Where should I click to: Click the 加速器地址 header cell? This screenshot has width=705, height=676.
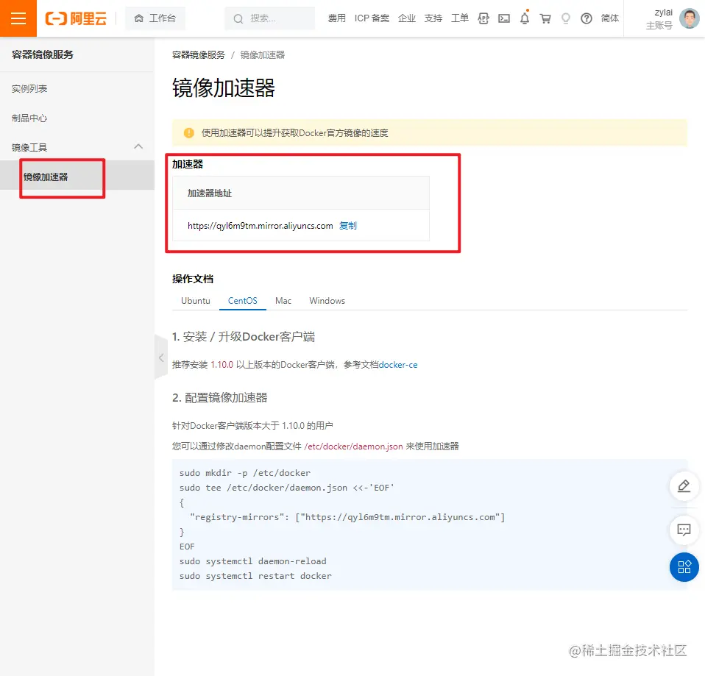coord(301,193)
